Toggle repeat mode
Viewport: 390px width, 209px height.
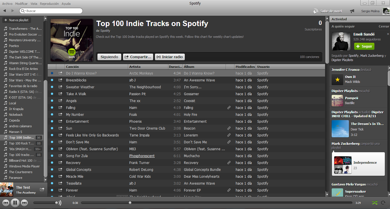coord(383,203)
